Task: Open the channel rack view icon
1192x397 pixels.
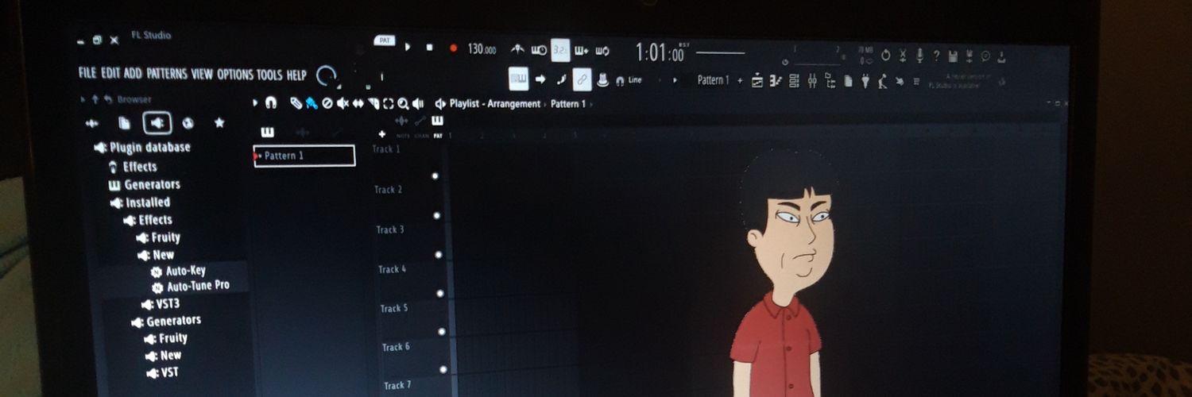Action: click(793, 80)
